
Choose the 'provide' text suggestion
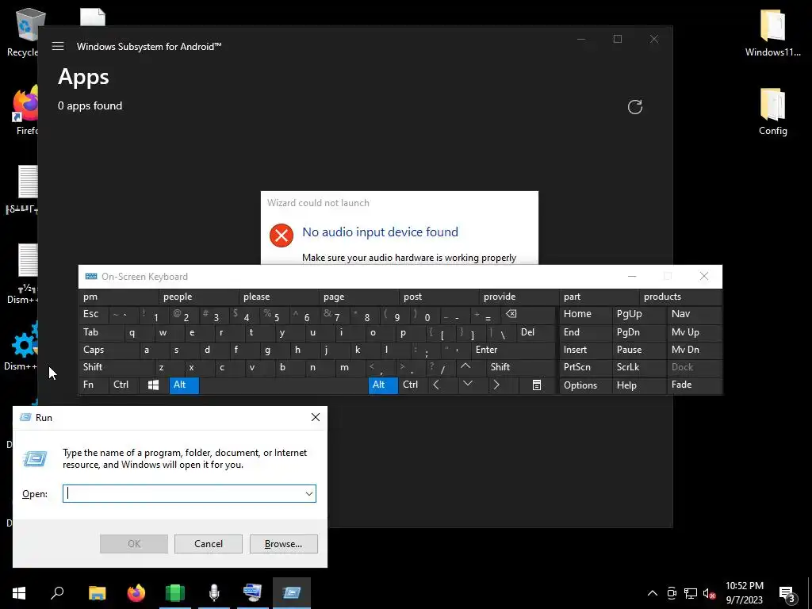(519, 297)
